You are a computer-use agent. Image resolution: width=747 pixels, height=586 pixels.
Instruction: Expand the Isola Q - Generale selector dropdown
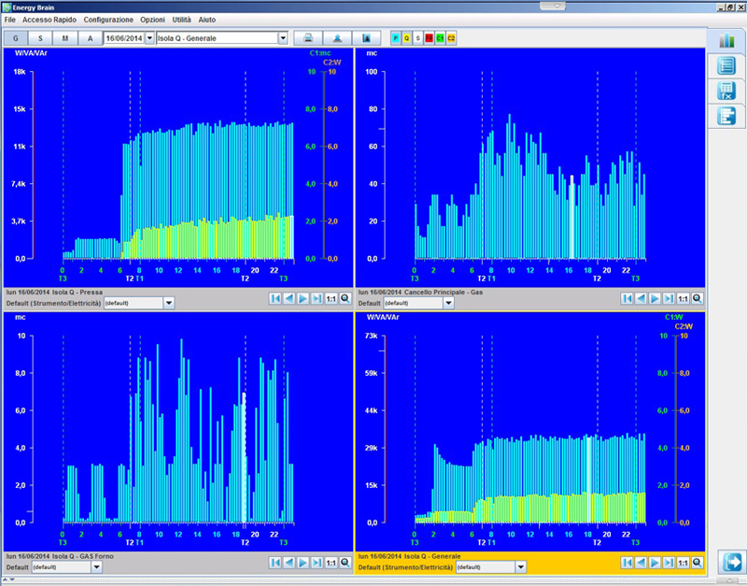[283, 38]
